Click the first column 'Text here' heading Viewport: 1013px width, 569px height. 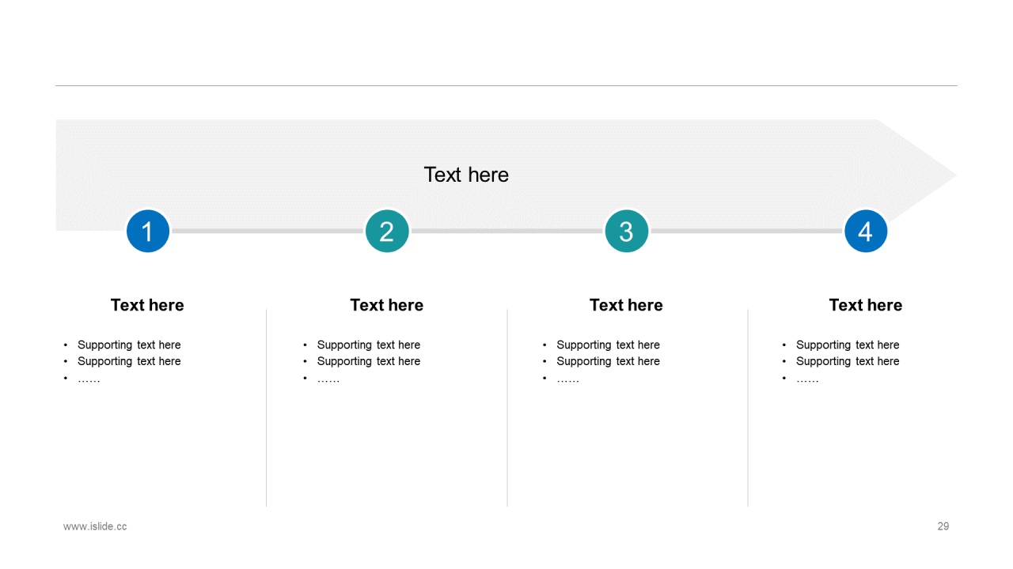coord(147,305)
